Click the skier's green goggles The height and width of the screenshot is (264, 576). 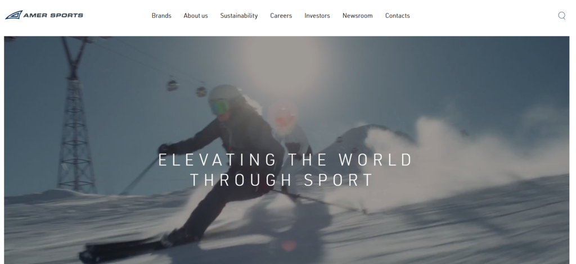pos(220,107)
